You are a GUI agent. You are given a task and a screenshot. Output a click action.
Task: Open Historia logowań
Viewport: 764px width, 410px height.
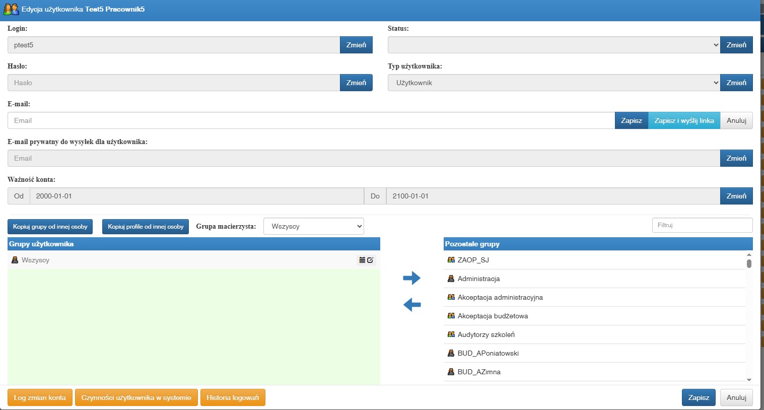[233, 397]
